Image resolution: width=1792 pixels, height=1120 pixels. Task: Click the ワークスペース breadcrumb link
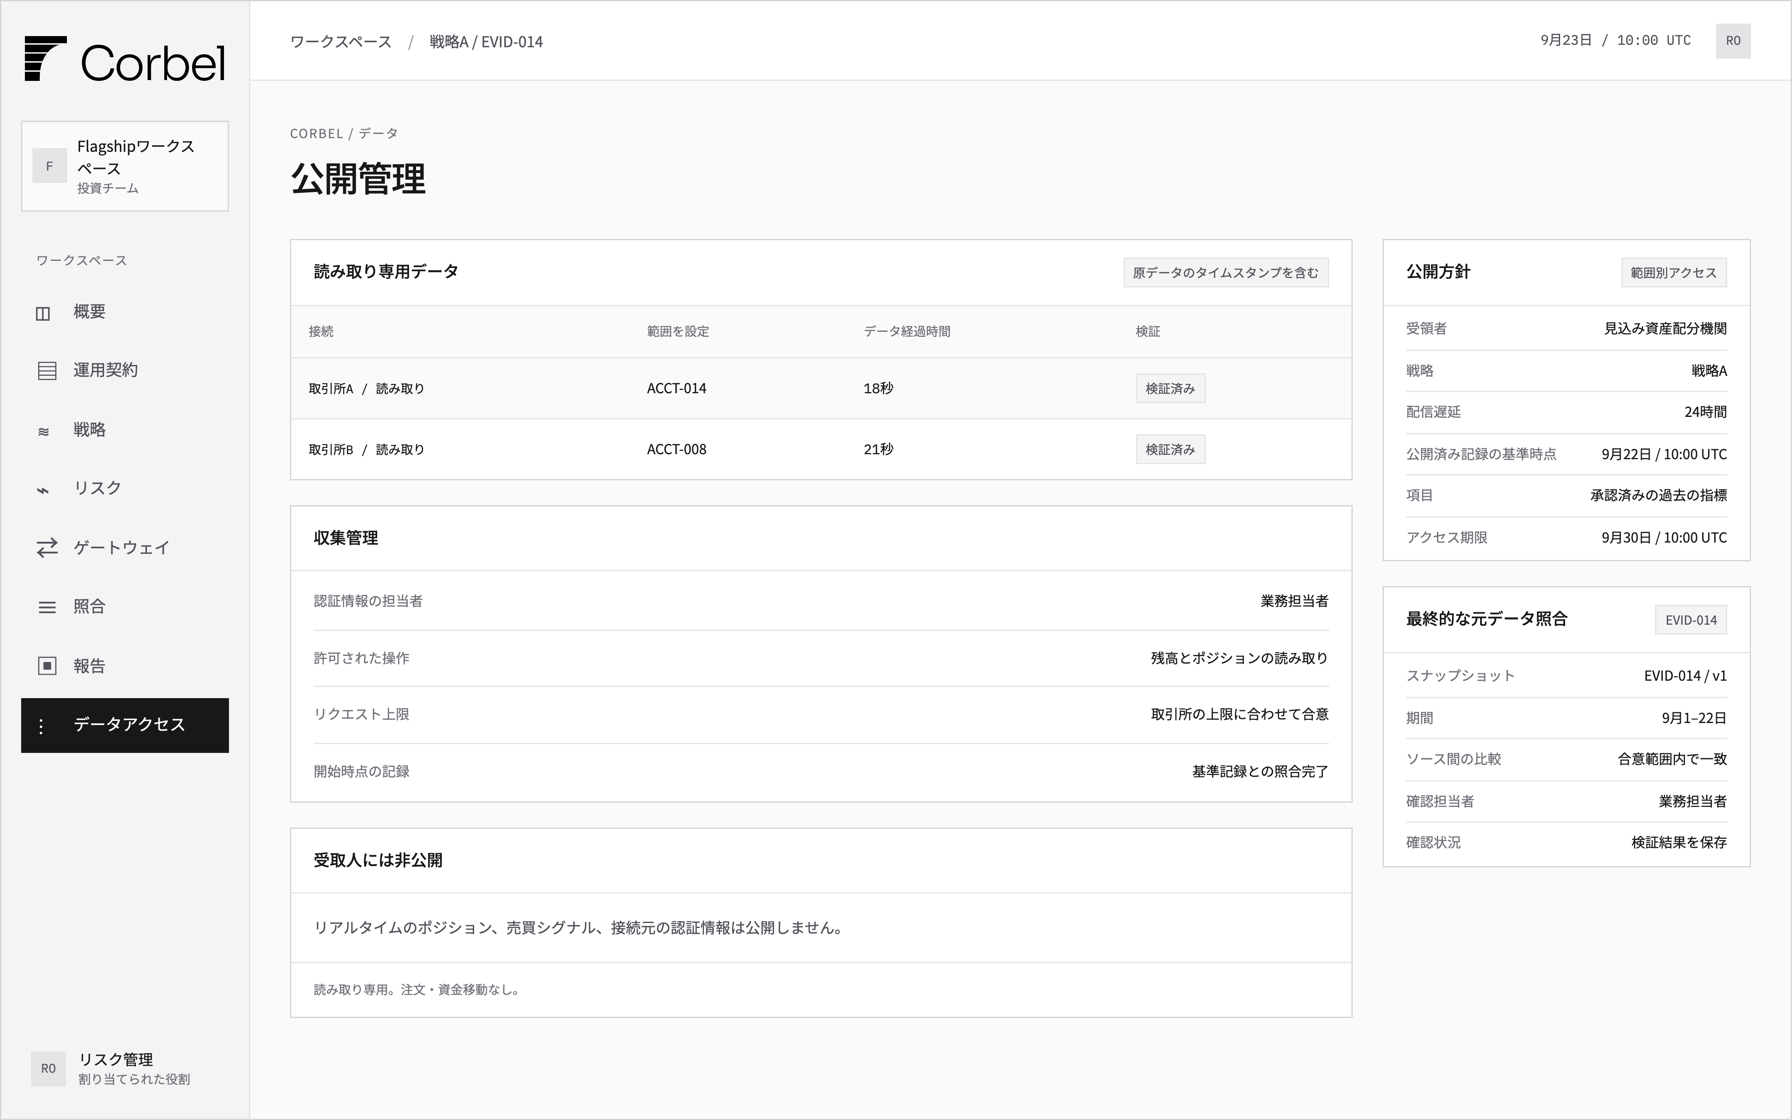point(341,41)
